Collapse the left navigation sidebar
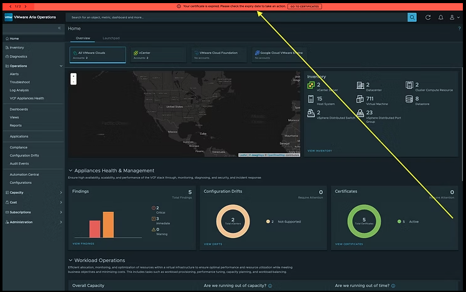The width and height of the screenshot is (466, 292). click(x=60, y=29)
